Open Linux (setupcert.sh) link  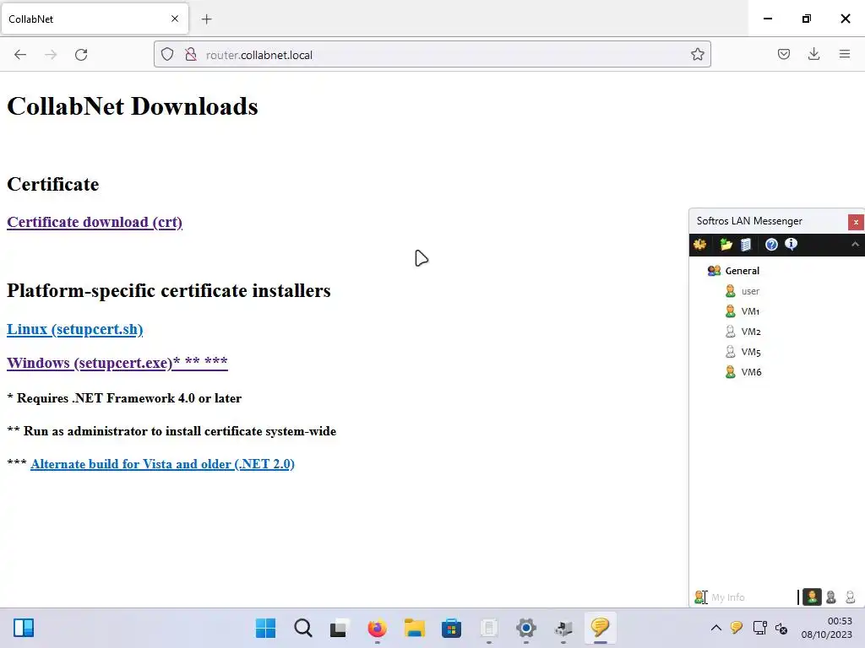75,329
